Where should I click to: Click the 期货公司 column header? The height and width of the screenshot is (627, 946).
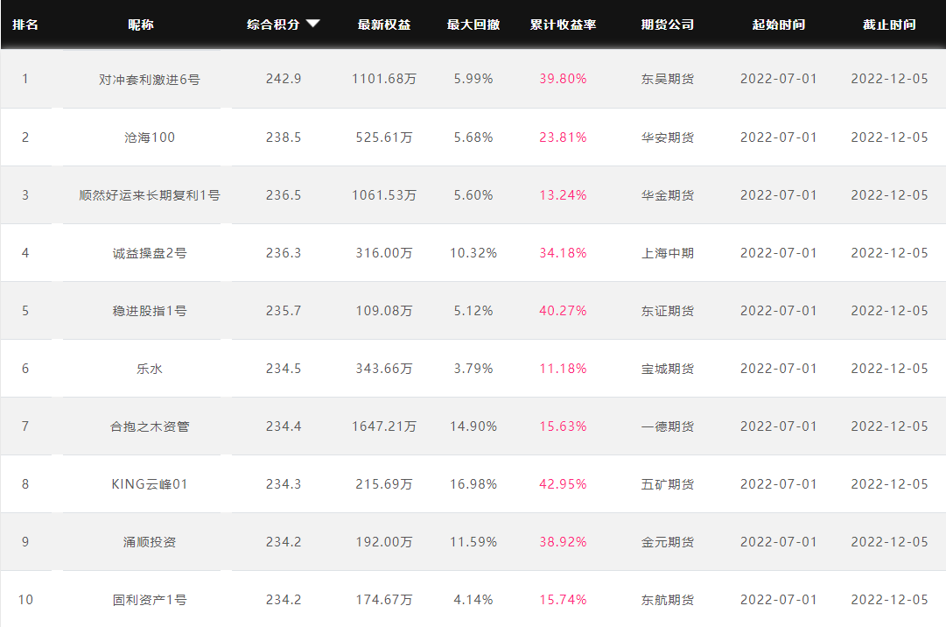[x=667, y=25]
